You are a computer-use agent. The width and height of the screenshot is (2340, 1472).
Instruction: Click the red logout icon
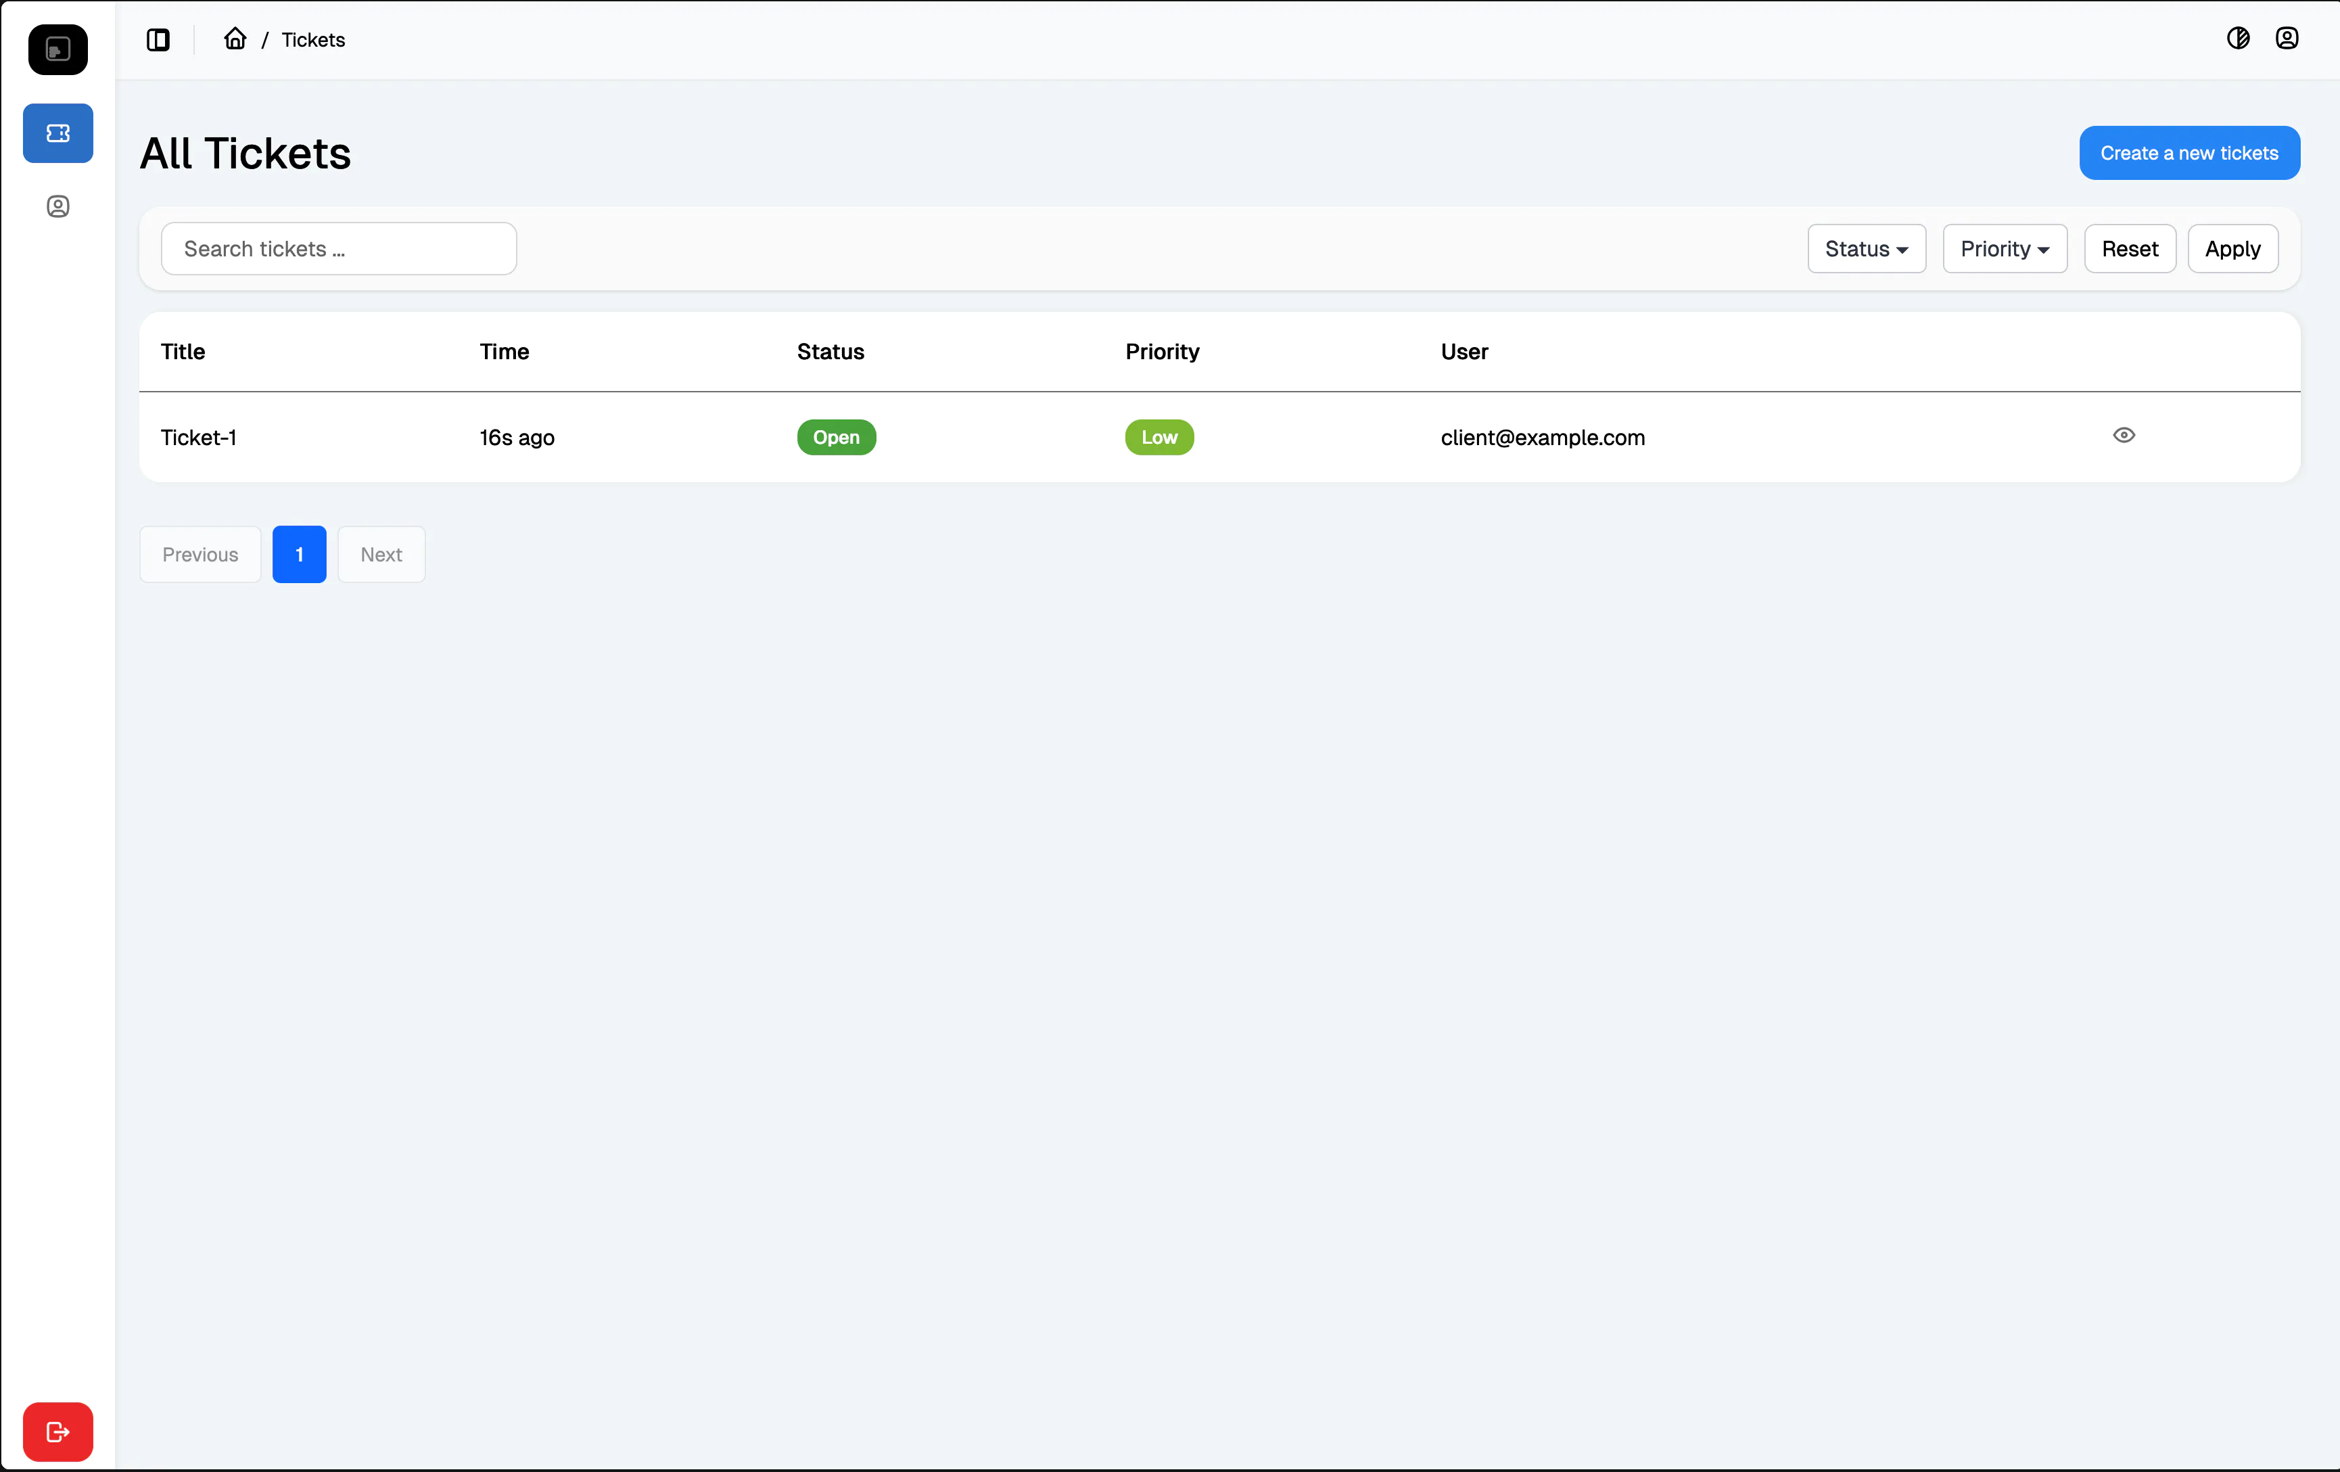tap(57, 1431)
